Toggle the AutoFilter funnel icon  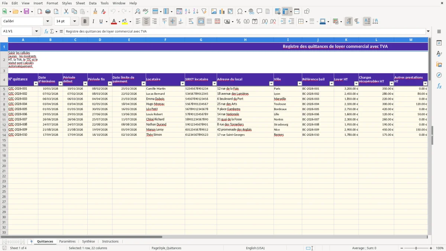tap(204, 12)
